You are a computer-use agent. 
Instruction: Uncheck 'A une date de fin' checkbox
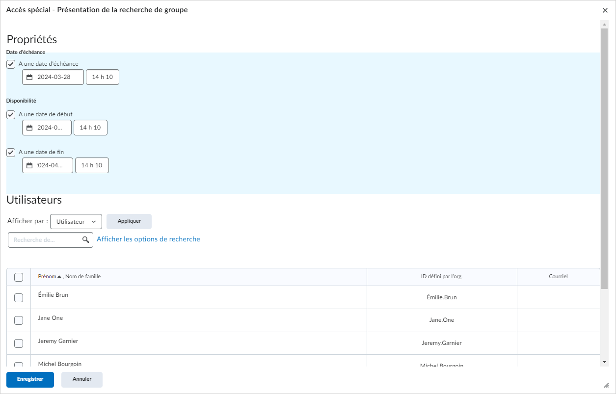tap(11, 152)
